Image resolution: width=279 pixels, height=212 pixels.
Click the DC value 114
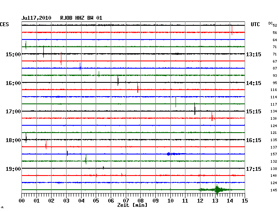tap(274, 97)
